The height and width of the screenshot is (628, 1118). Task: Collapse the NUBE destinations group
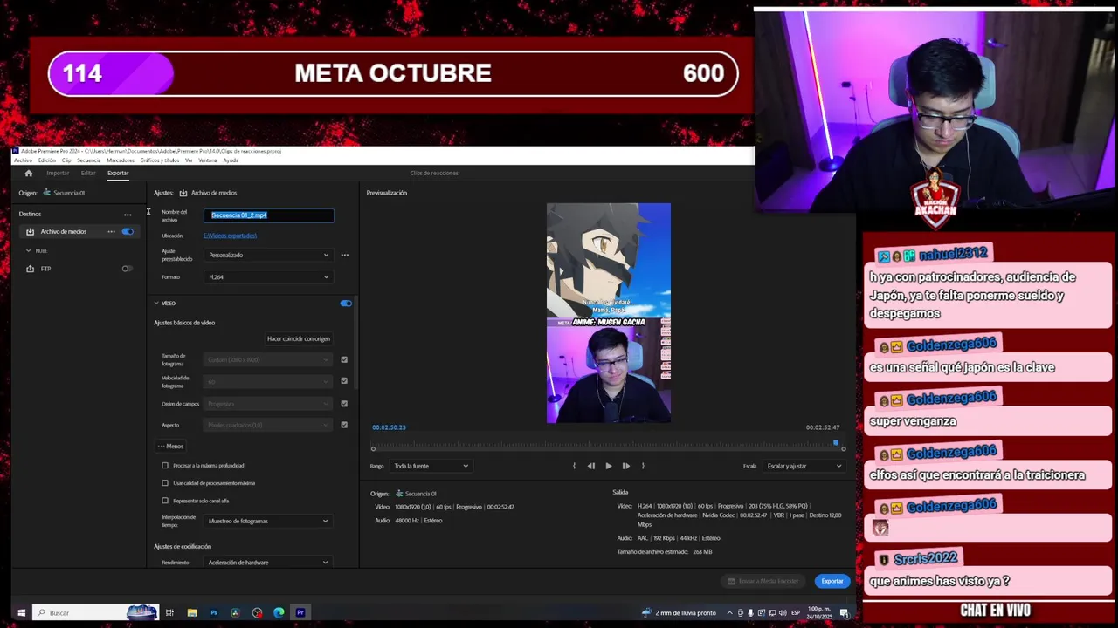point(28,250)
